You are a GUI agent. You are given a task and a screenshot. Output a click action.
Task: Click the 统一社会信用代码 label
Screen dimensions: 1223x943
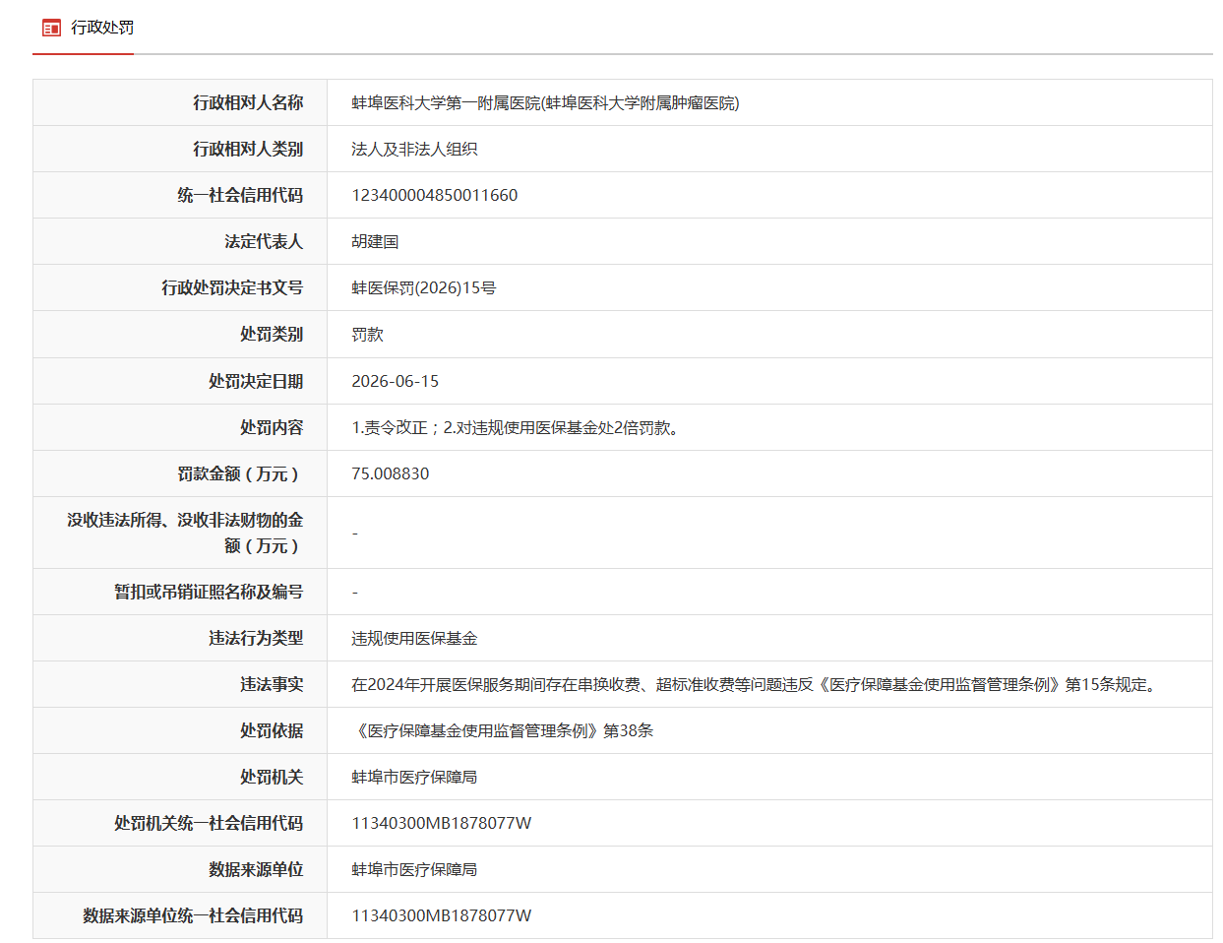tap(240, 195)
